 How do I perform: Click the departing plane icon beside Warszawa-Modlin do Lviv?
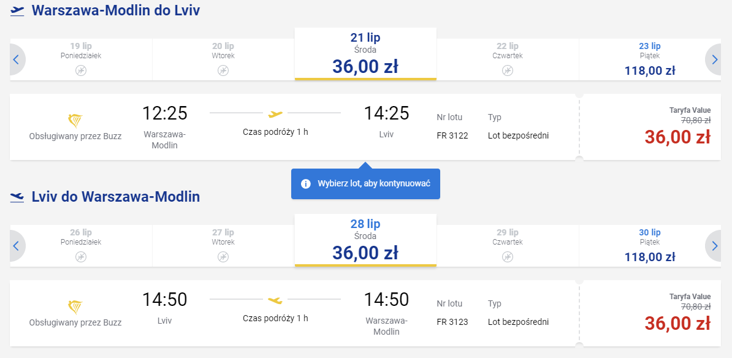17,11
